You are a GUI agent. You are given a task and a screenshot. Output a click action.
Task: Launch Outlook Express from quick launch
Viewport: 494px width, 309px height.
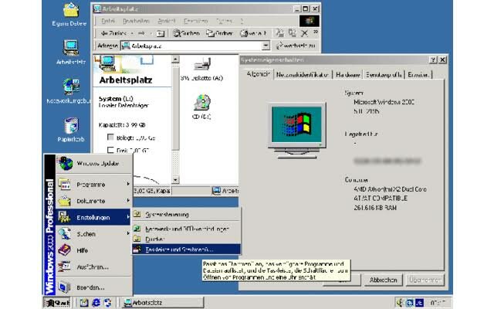point(108,303)
